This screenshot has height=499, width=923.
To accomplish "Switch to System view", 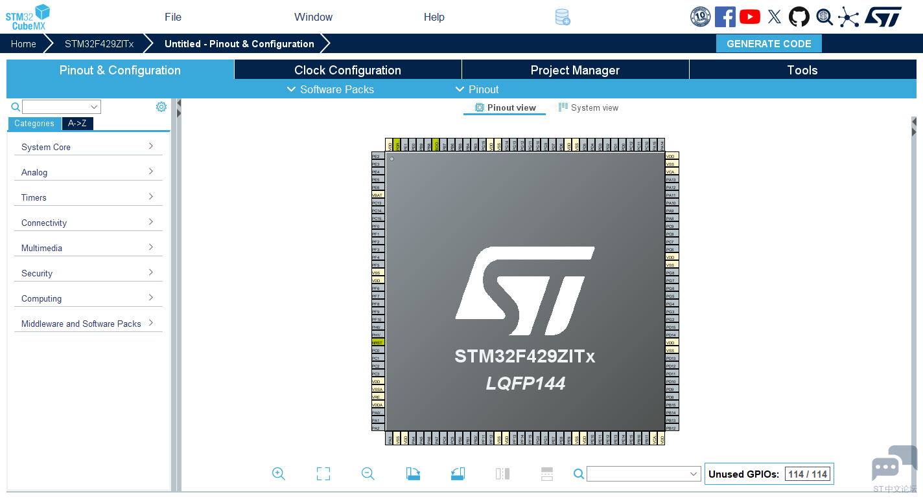I will point(589,108).
